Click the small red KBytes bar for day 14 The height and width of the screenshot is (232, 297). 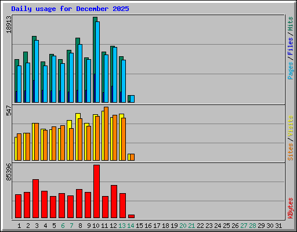pyautogui.click(x=131, y=216)
